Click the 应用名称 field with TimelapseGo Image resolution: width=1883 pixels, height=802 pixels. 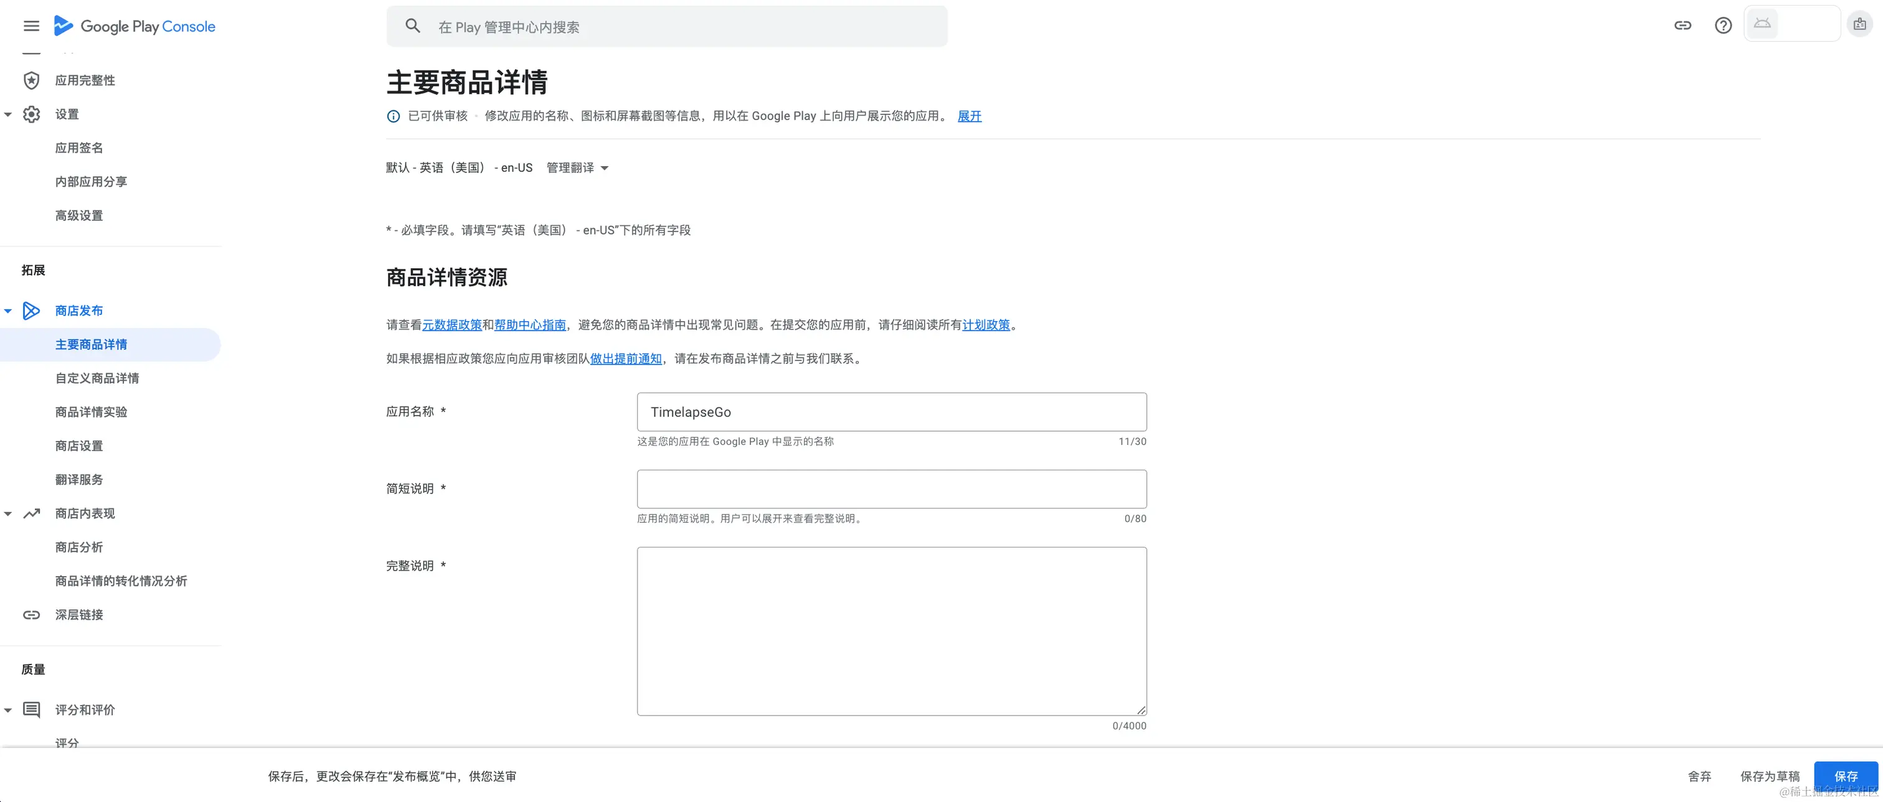tap(891, 412)
